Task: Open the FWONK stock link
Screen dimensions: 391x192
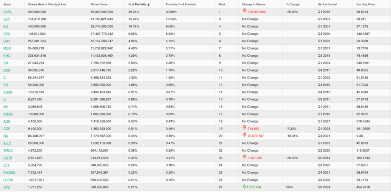Action: pos(9,172)
